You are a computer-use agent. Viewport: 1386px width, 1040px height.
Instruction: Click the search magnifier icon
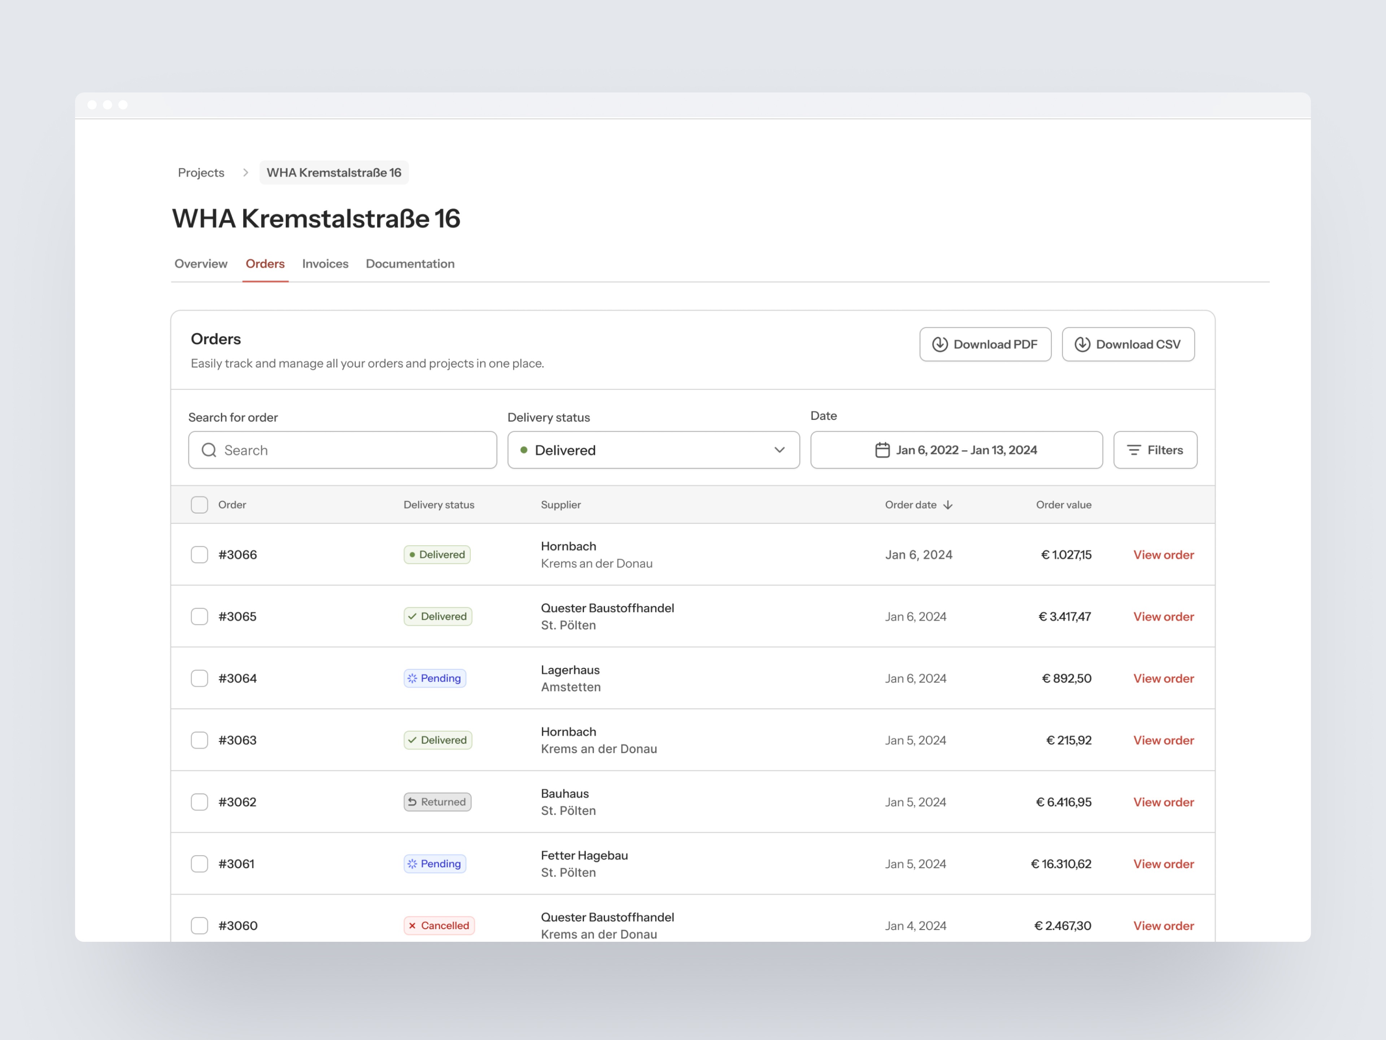[209, 450]
